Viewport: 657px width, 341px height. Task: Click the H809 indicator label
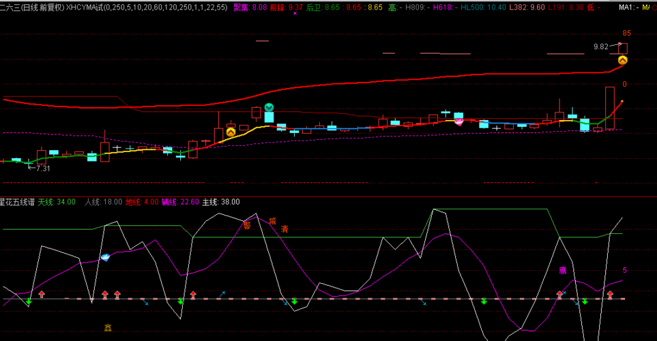418,8
